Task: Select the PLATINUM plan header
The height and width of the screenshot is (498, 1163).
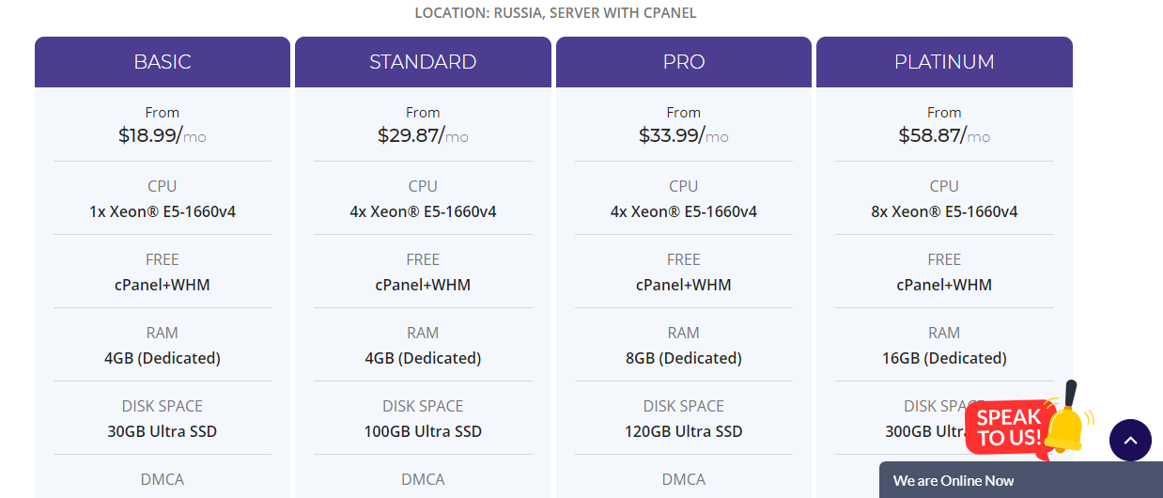Action: pos(944,62)
